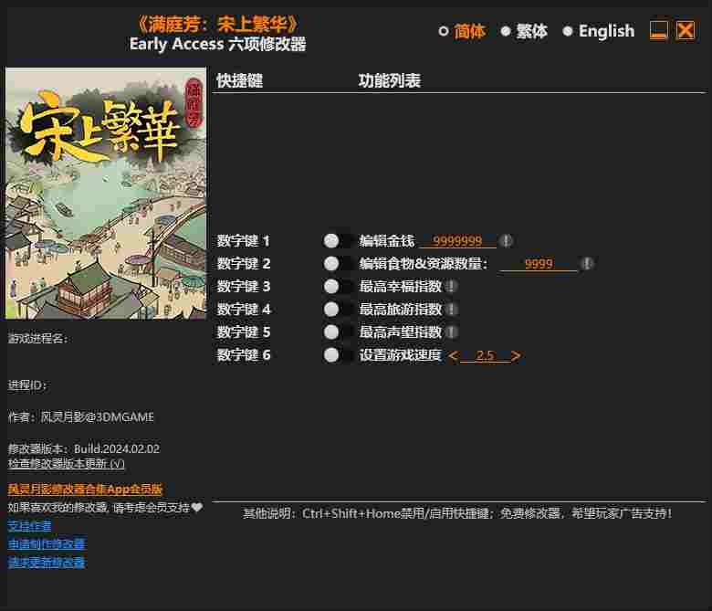Toggle 编辑金钱 cheat switch

coord(338,241)
